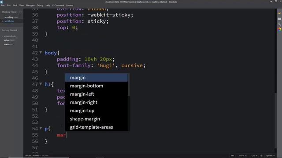Open the Edit menu
The height and width of the screenshot is (158, 282).
(x=8, y=5)
